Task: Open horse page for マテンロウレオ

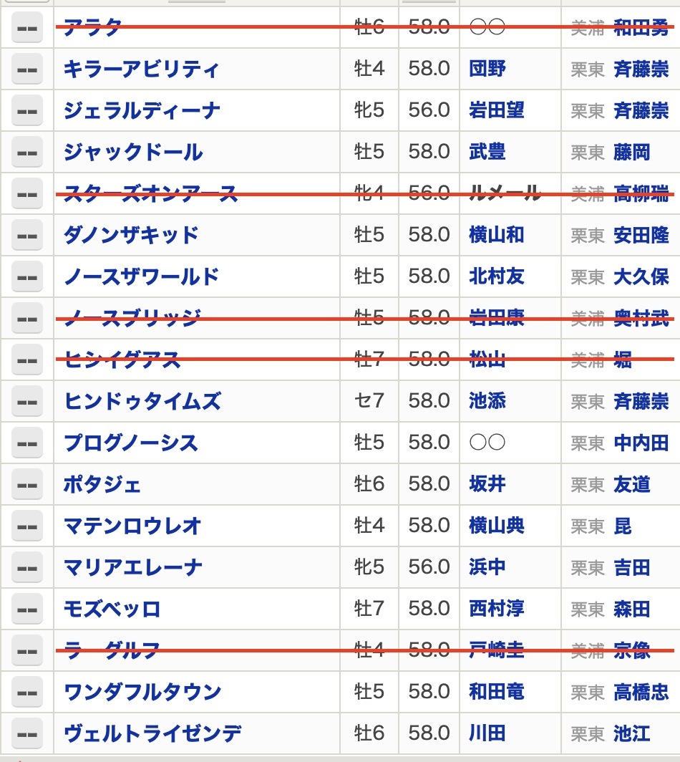Action: click(132, 526)
